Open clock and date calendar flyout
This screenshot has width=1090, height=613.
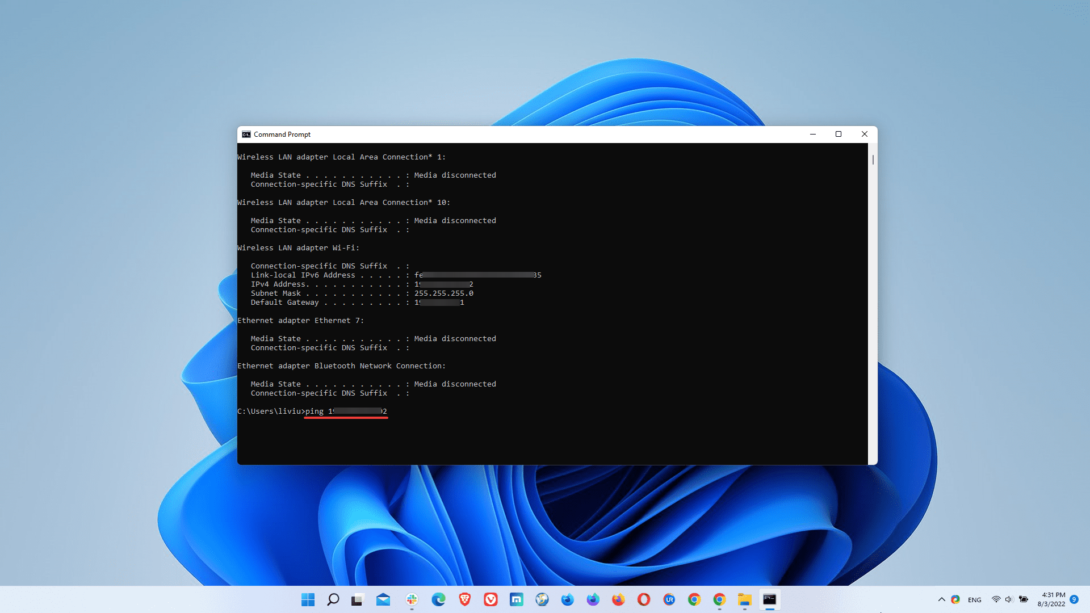pyautogui.click(x=1051, y=599)
